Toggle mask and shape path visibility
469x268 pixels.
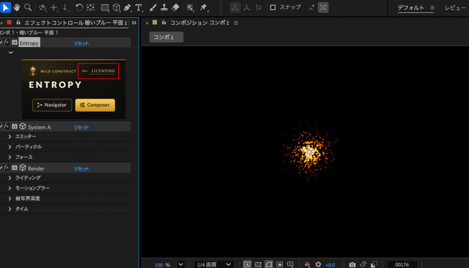(268, 264)
